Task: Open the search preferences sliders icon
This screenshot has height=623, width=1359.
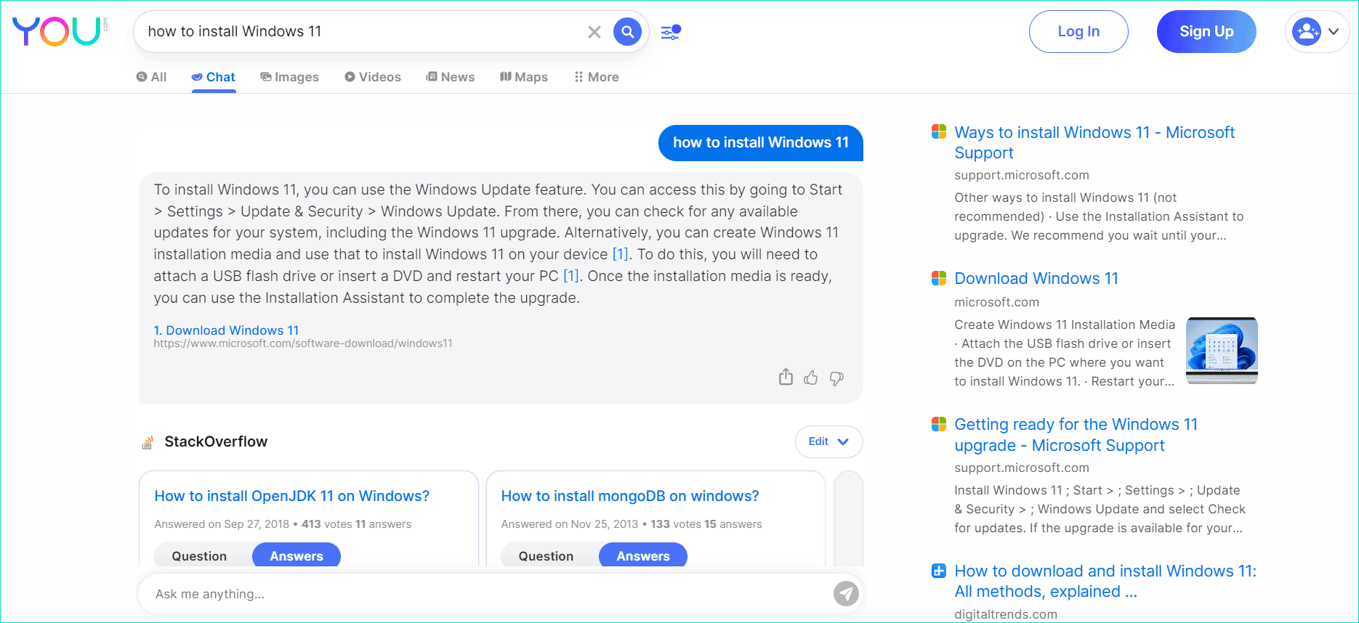Action: click(671, 32)
